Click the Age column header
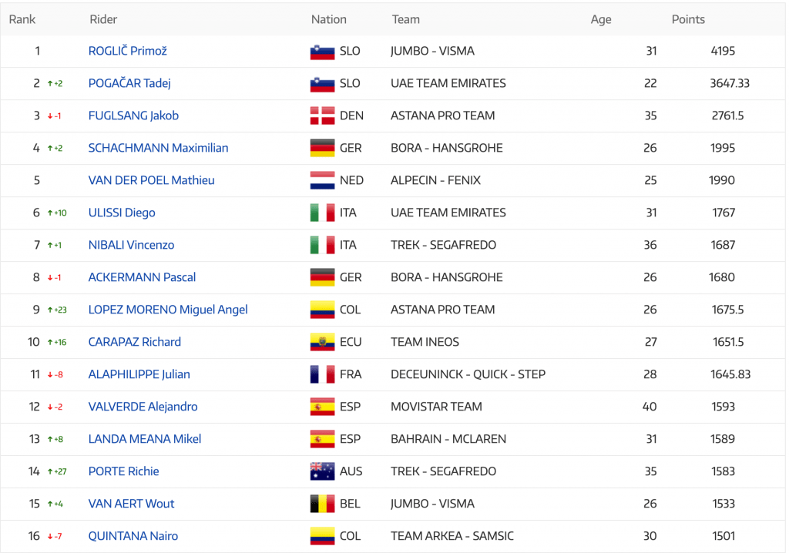Image resolution: width=789 pixels, height=553 pixels. tap(601, 19)
